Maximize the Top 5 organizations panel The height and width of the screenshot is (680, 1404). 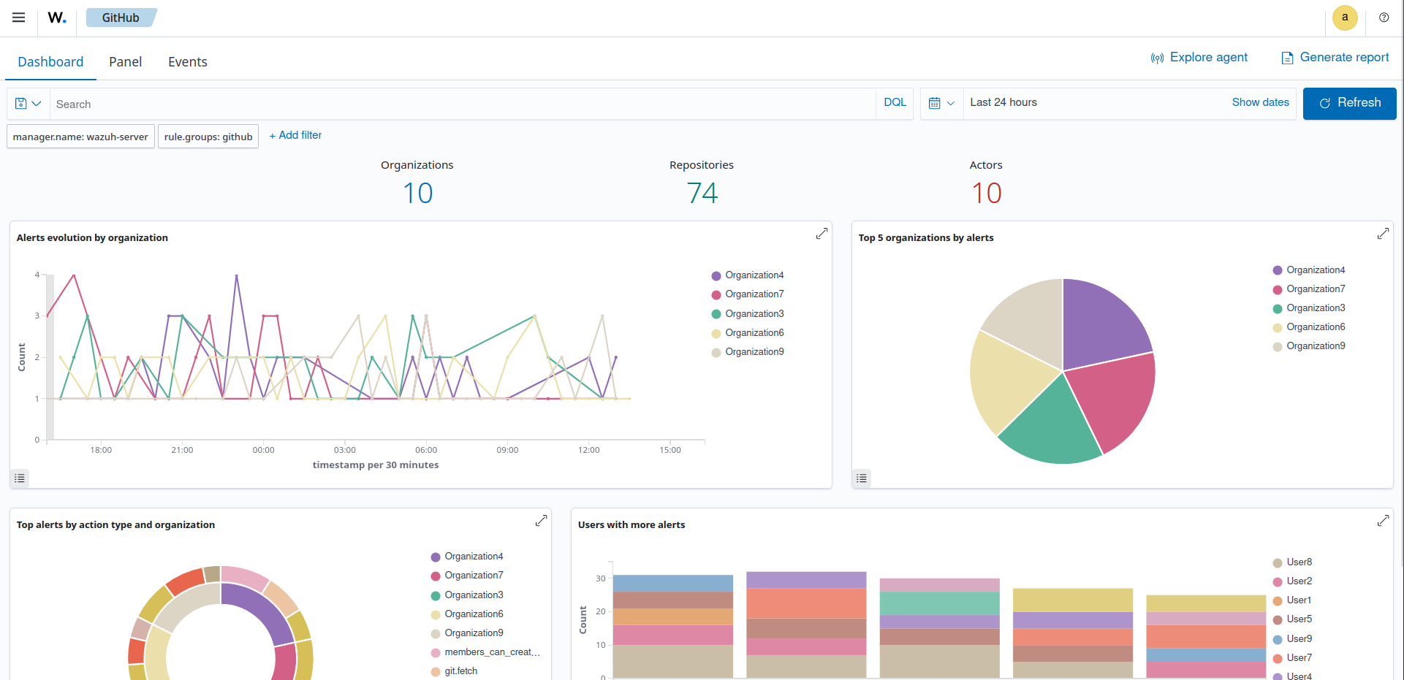[1383, 234]
